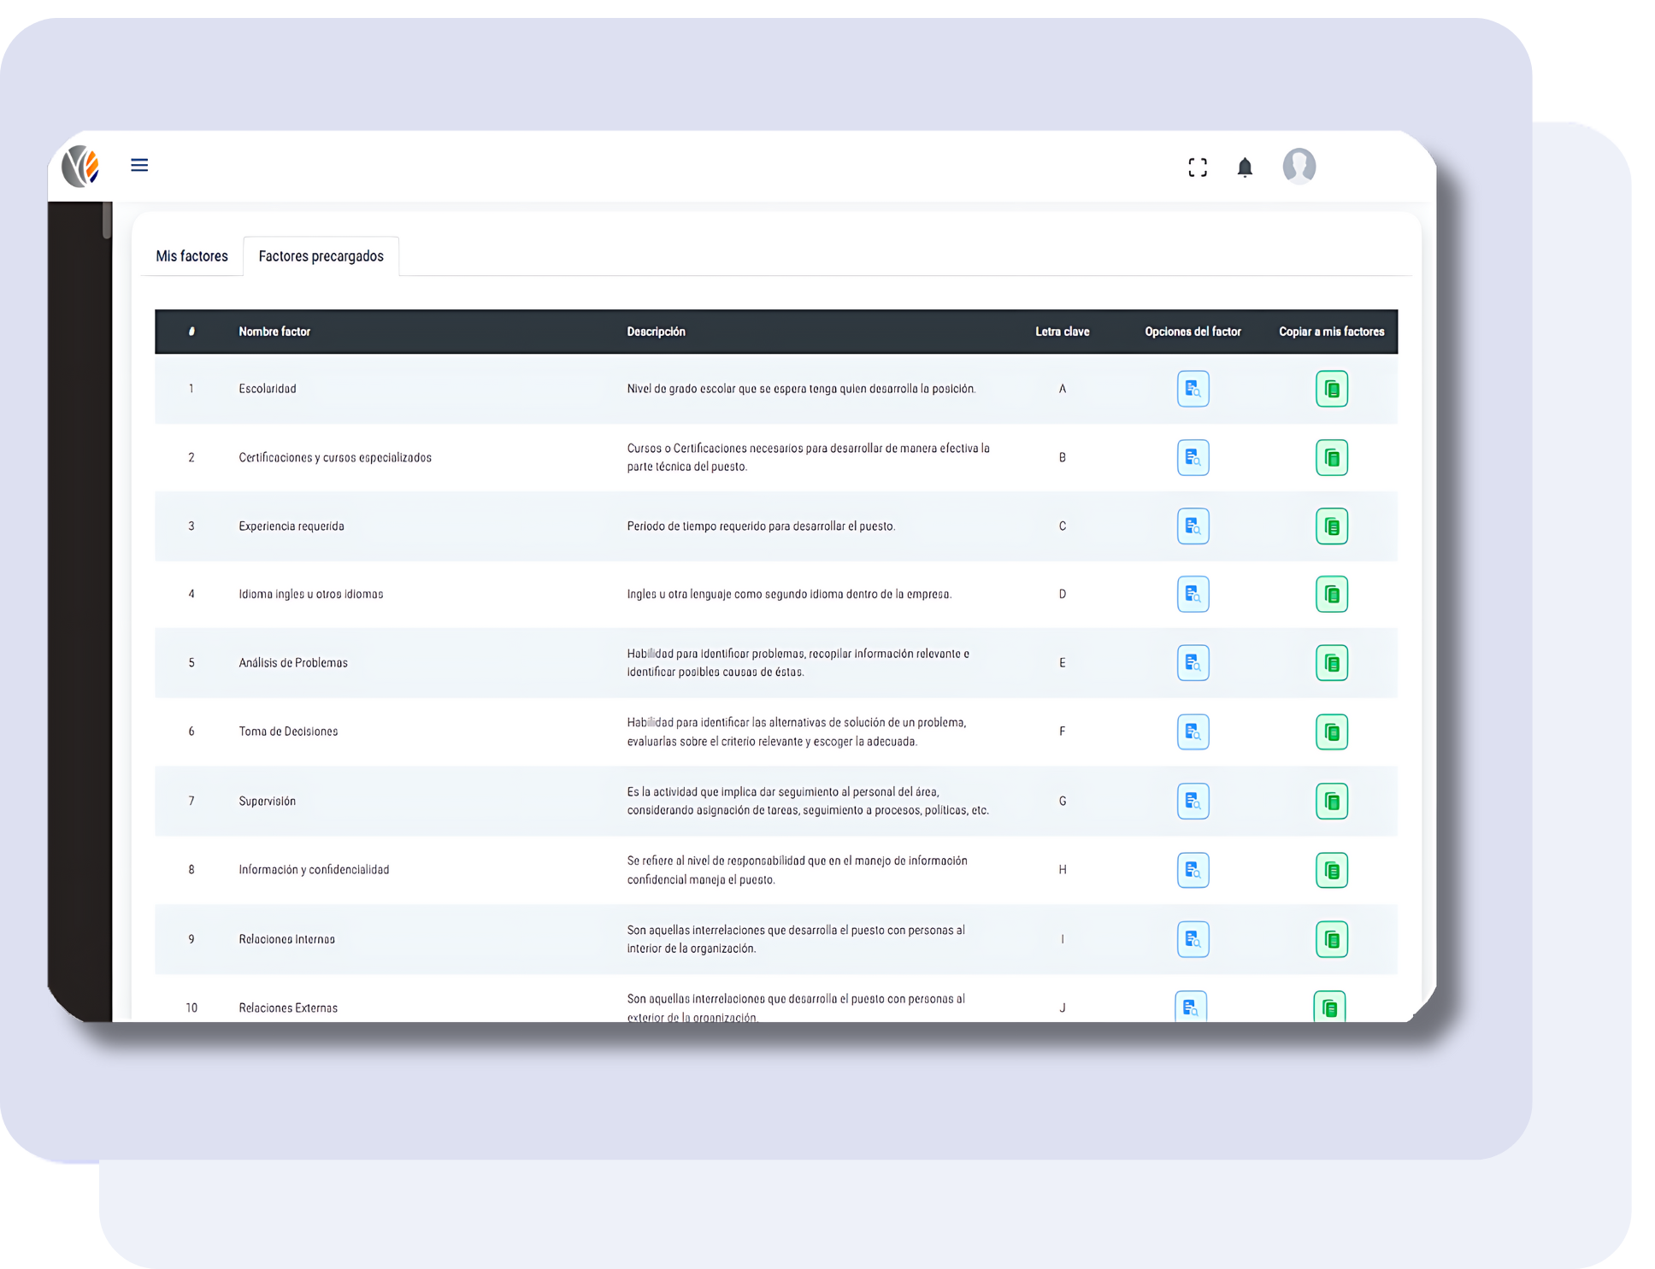View options for Experiencia requerida
The height and width of the screenshot is (1269, 1655).
point(1193,526)
